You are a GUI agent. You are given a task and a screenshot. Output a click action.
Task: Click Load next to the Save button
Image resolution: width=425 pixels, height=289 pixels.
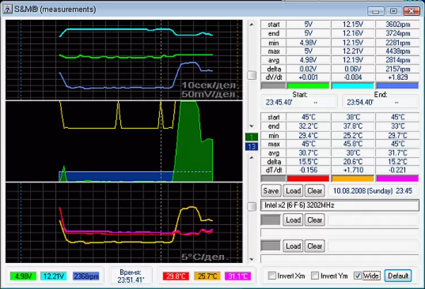293,191
